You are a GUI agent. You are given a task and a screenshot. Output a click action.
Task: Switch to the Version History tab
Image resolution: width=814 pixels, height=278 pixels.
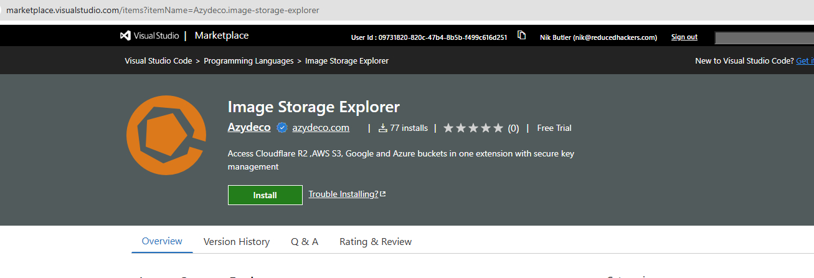coord(237,242)
